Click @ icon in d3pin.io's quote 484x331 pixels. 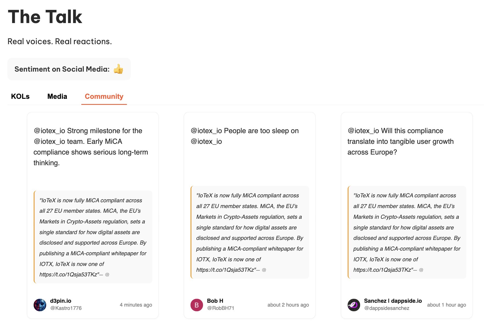tap(107, 274)
